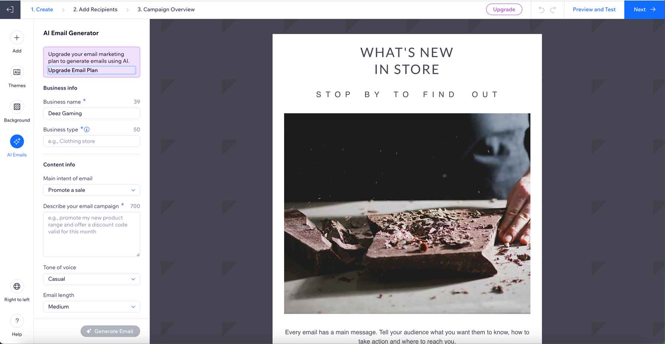Open the Themes panel

(17, 72)
